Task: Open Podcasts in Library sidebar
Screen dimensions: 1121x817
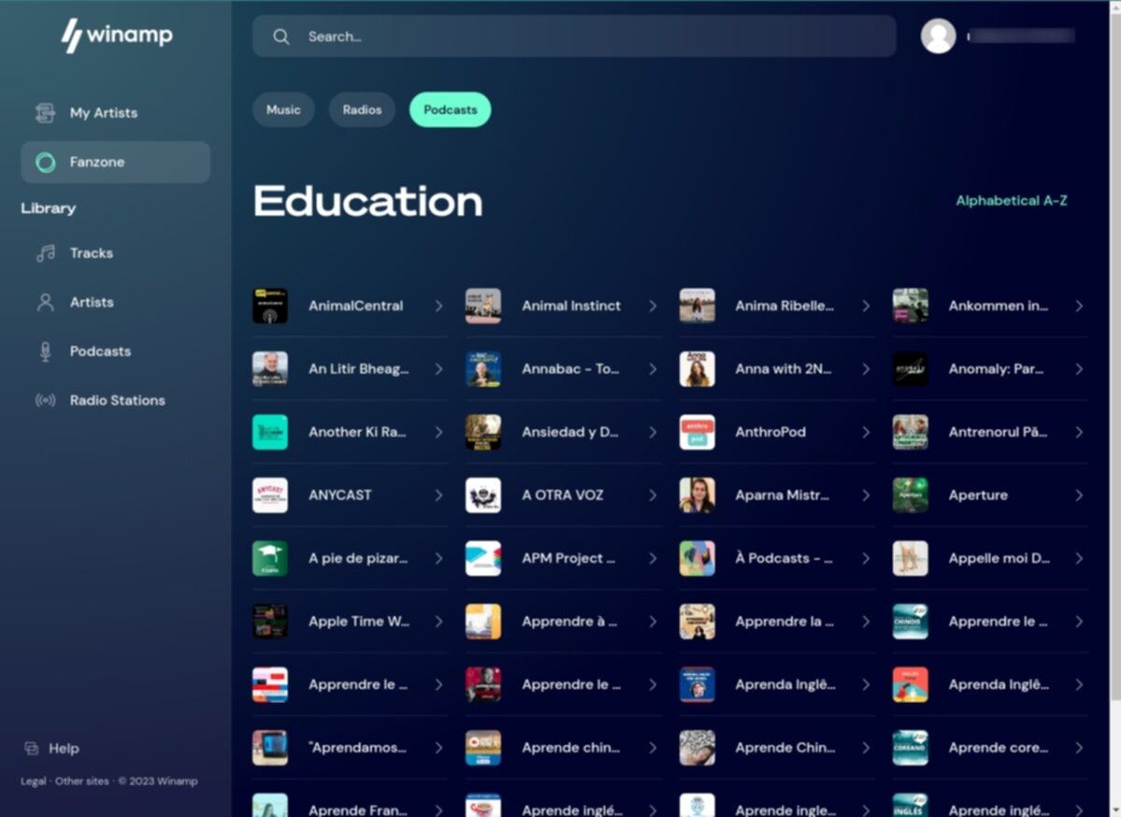Action: click(100, 351)
